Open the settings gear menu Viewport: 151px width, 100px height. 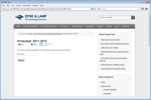tap(147, 9)
